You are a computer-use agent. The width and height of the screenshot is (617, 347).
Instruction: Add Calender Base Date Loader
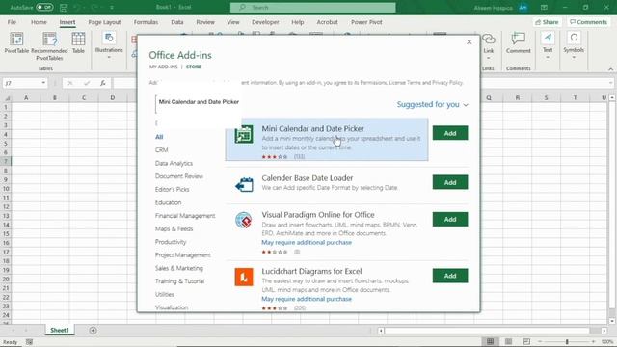click(x=450, y=182)
